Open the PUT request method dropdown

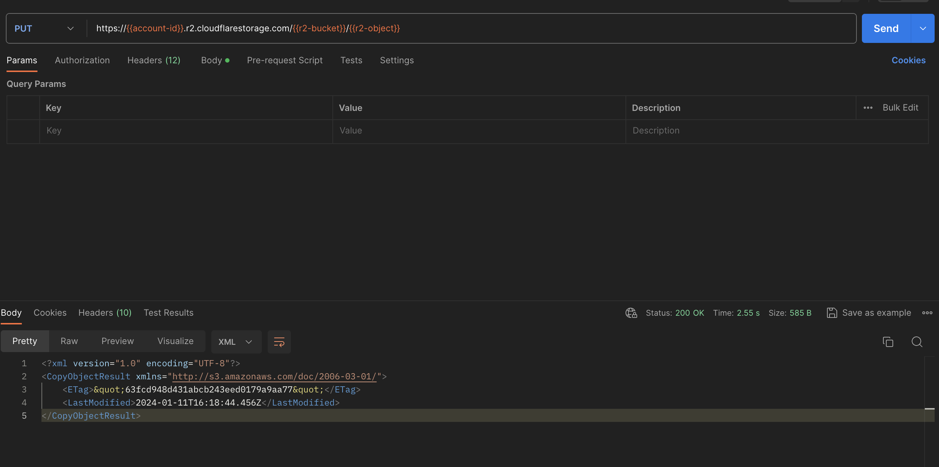44,28
